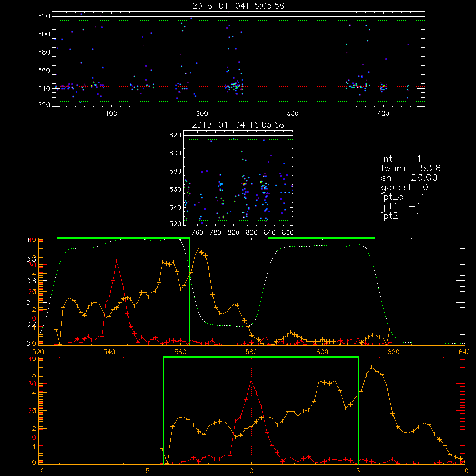Select the 'Int 1' parameter line
476x476 pixels.
pyautogui.click(x=401, y=159)
